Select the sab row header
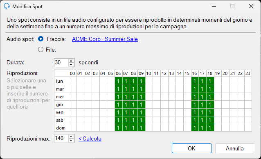The width and height of the screenshot is (261, 159). pos(62,120)
